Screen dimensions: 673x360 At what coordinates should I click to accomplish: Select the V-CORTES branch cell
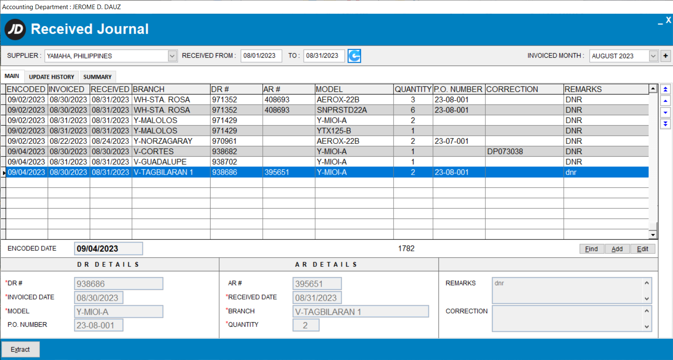[x=171, y=151]
